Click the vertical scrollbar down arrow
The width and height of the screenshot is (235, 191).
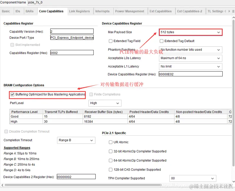click(234, 182)
